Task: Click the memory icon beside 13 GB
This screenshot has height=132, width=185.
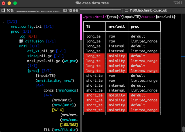Action: point(65,11)
